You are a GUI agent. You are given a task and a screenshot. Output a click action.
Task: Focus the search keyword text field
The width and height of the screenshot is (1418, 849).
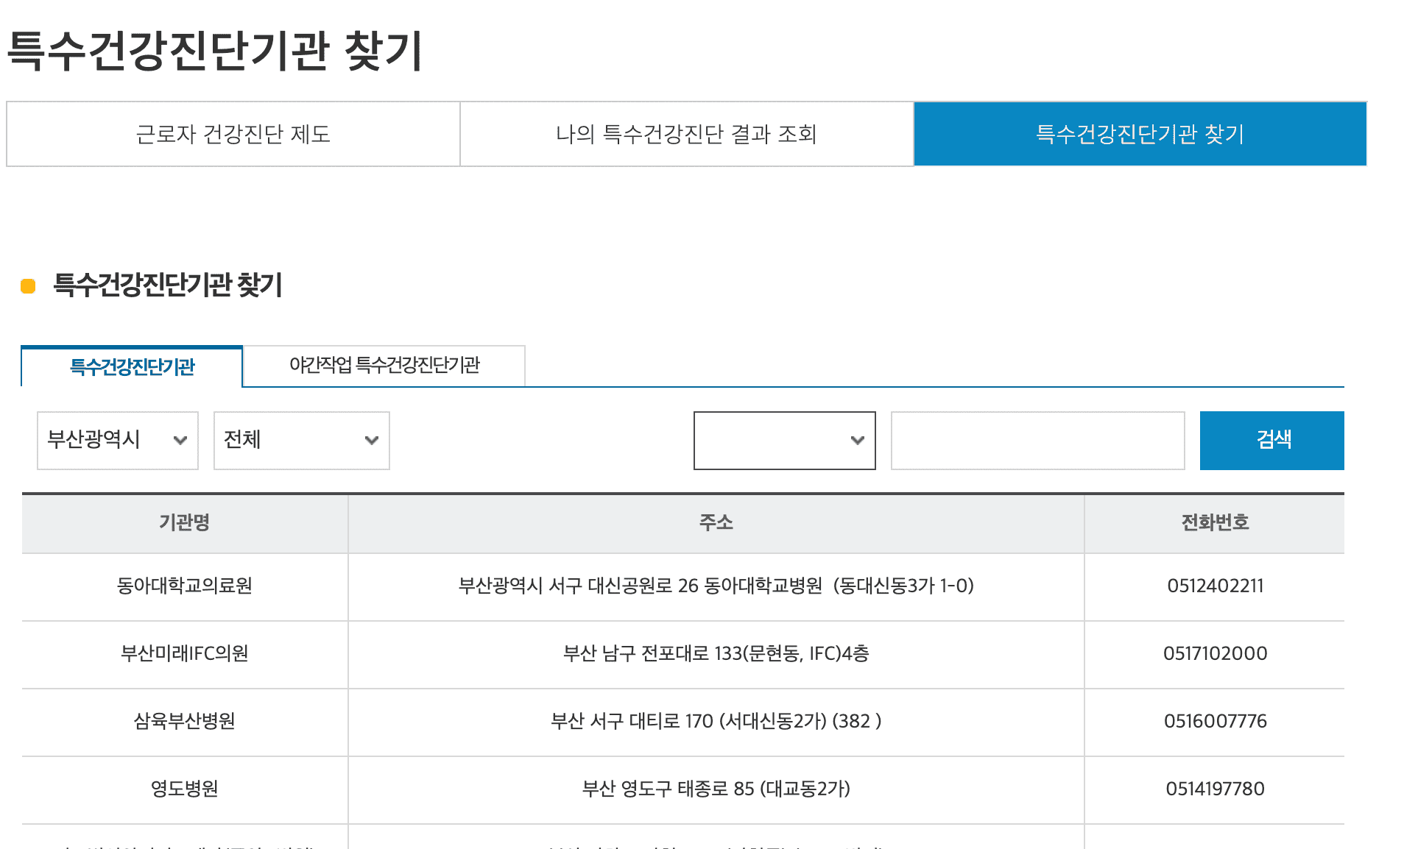point(1038,441)
